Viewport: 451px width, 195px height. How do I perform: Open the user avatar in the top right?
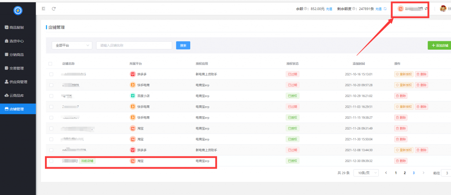pyautogui.click(x=443, y=9)
